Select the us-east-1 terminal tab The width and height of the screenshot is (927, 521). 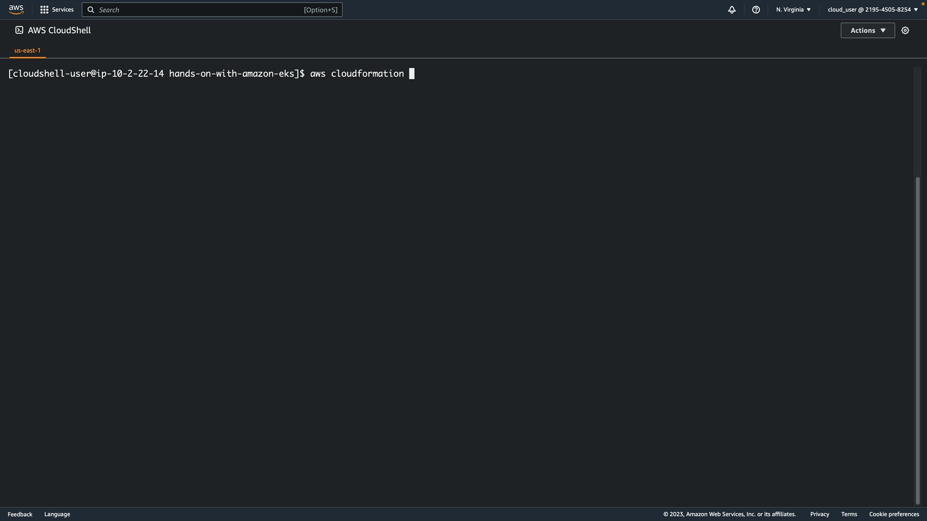coord(28,50)
